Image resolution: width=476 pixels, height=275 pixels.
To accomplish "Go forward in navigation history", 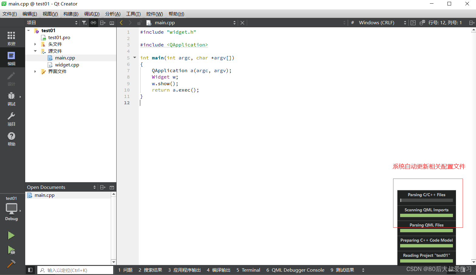I will [x=130, y=23].
